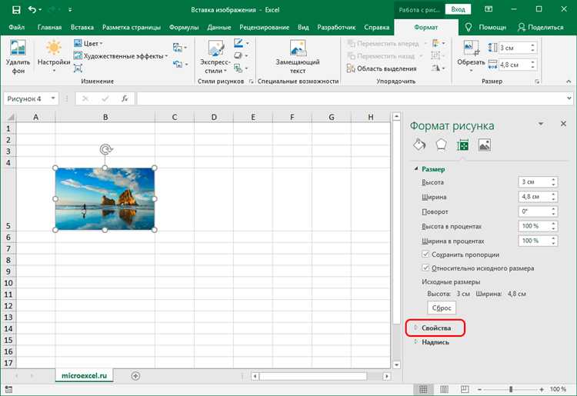Click the Обрезать crop tool
This screenshot has width=577, height=396.
pos(471,55)
